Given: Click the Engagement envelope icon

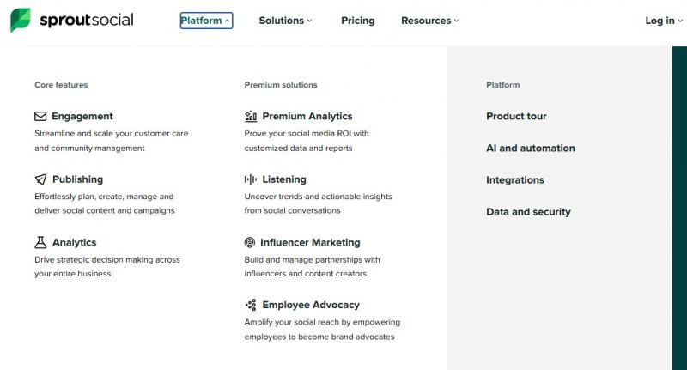Looking at the screenshot, I should pos(40,116).
